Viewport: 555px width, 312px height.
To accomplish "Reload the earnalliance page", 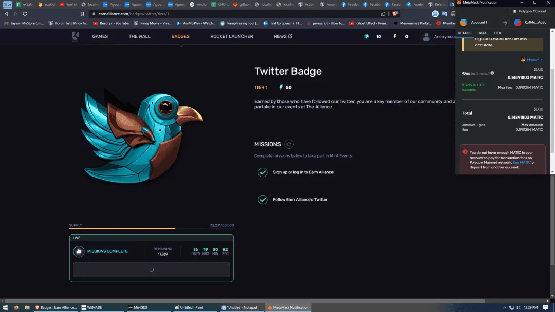I will point(25,14).
